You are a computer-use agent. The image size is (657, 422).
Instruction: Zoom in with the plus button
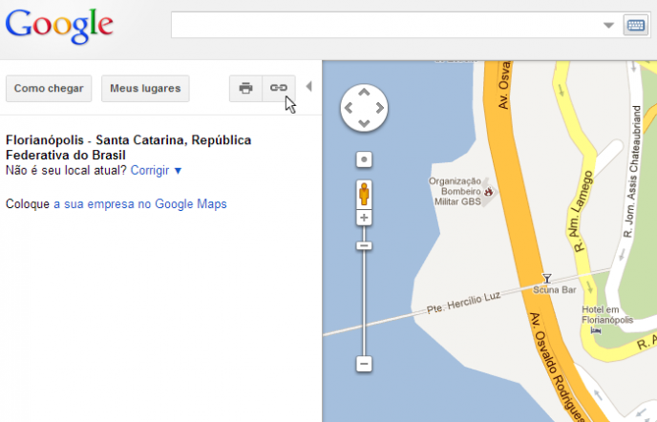click(x=364, y=219)
